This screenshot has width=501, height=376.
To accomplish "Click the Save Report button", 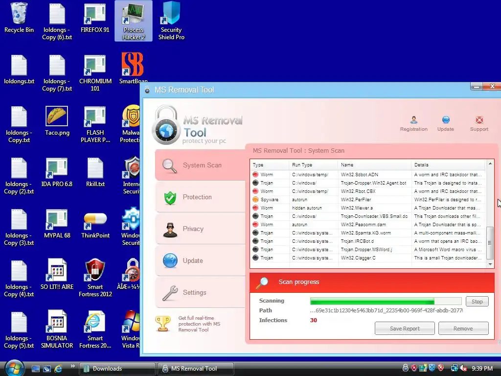I will [405, 329].
